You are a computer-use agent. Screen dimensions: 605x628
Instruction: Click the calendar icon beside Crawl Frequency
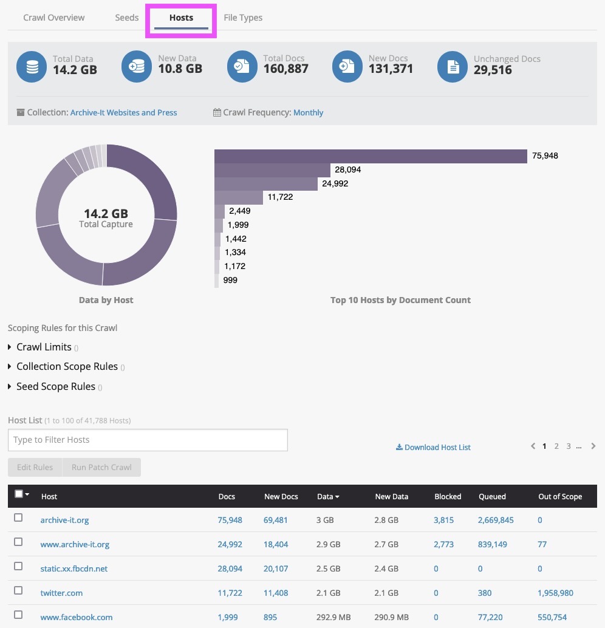click(x=217, y=112)
